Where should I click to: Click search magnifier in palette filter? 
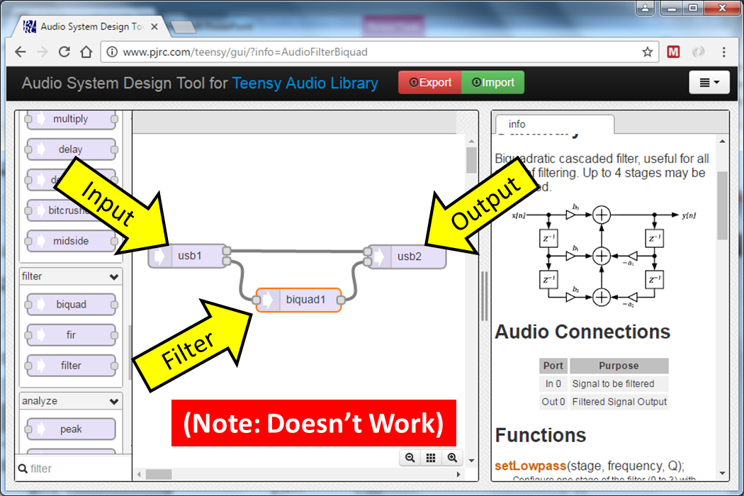point(22,468)
